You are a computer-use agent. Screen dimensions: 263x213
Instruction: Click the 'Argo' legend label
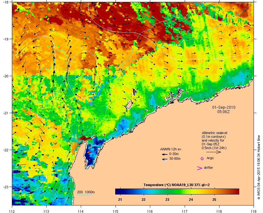pos(210,158)
